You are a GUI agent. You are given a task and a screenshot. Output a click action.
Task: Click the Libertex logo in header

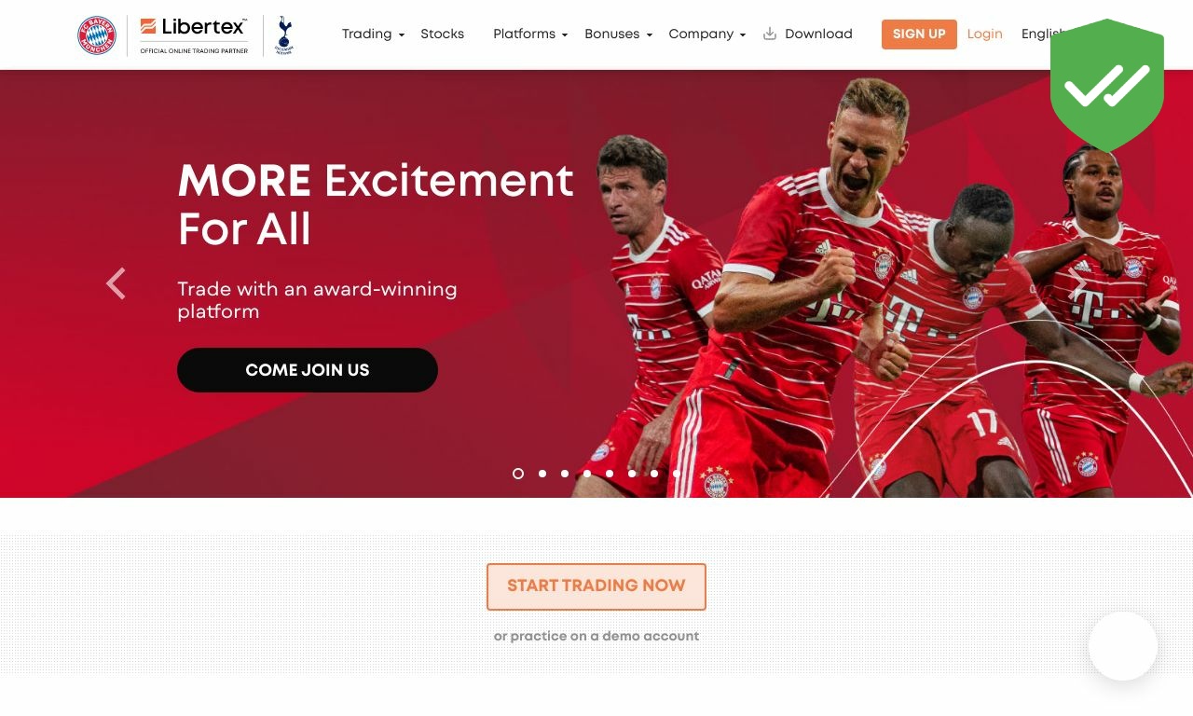click(x=194, y=35)
